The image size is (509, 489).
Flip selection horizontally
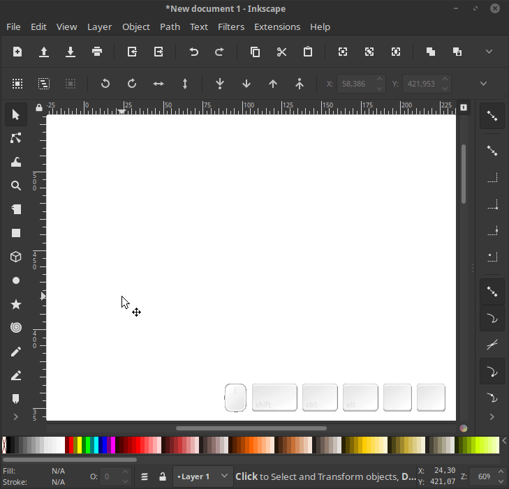point(158,84)
